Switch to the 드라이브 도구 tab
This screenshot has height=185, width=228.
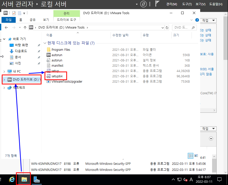click(67, 20)
